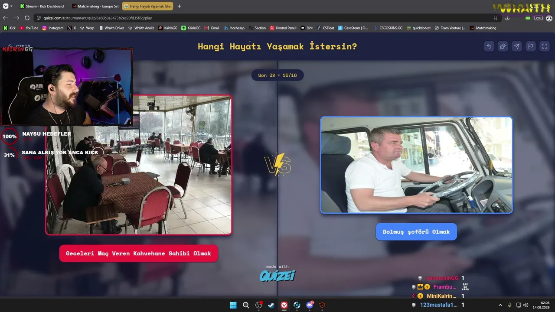The height and width of the screenshot is (312, 555).
Task: Choose Dolmuş şoförü Olmak option
Action: pyautogui.click(x=416, y=232)
